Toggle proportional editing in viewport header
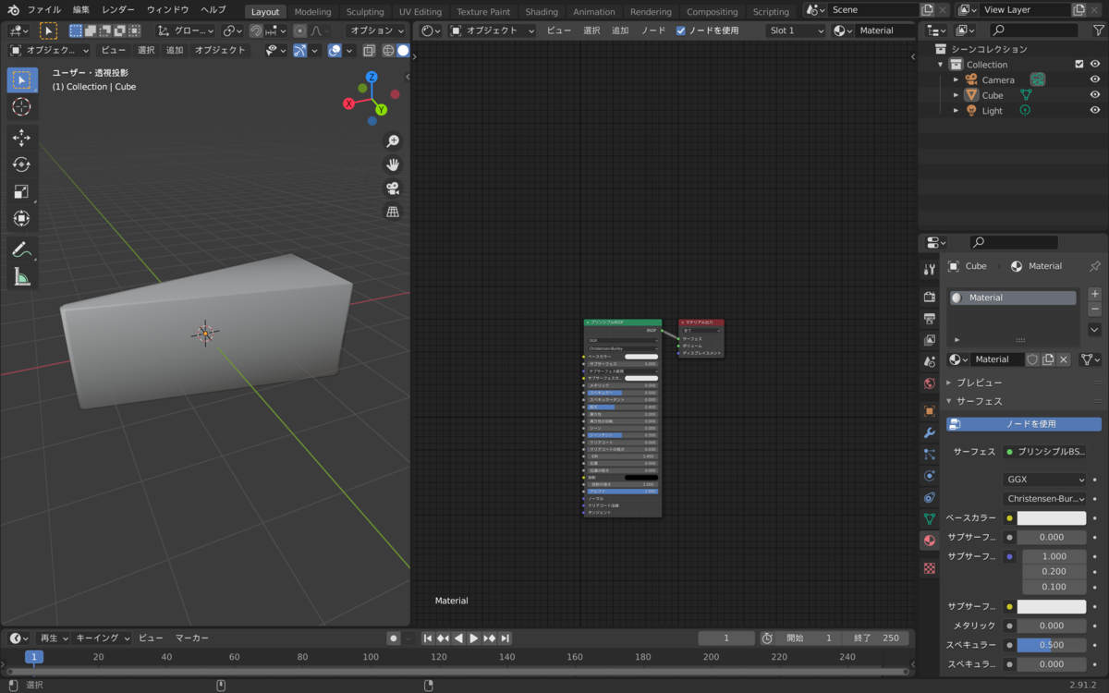 coord(299,30)
